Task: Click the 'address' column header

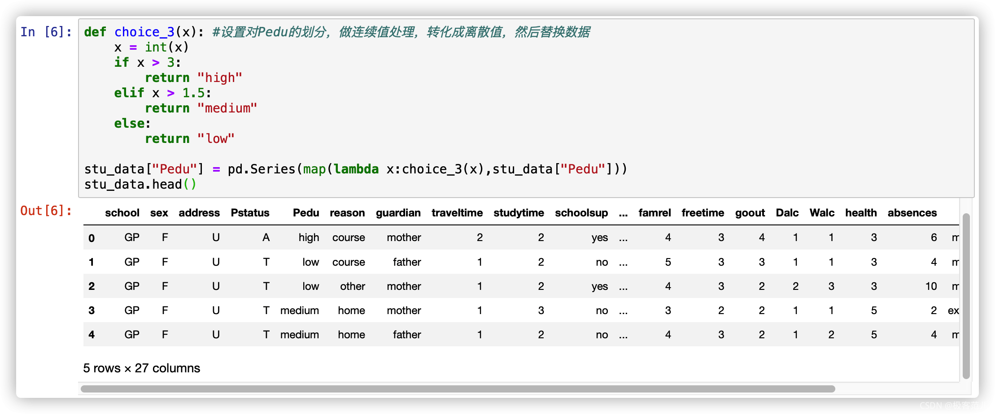Action: coord(199,213)
